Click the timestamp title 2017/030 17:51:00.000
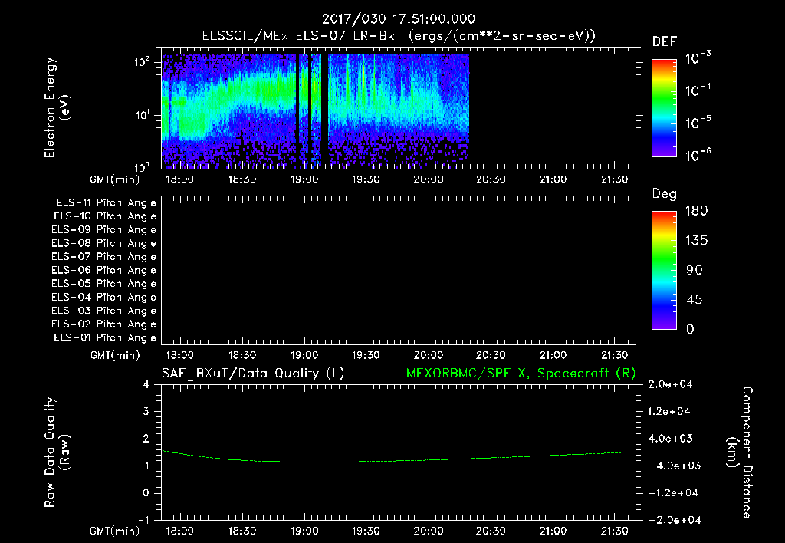 [398, 19]
